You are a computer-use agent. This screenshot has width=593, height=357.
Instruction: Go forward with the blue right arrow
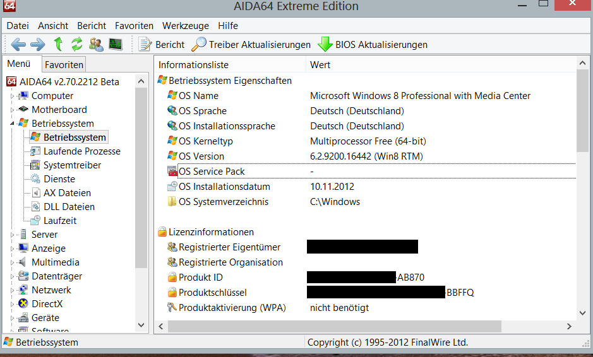point(37,45)
